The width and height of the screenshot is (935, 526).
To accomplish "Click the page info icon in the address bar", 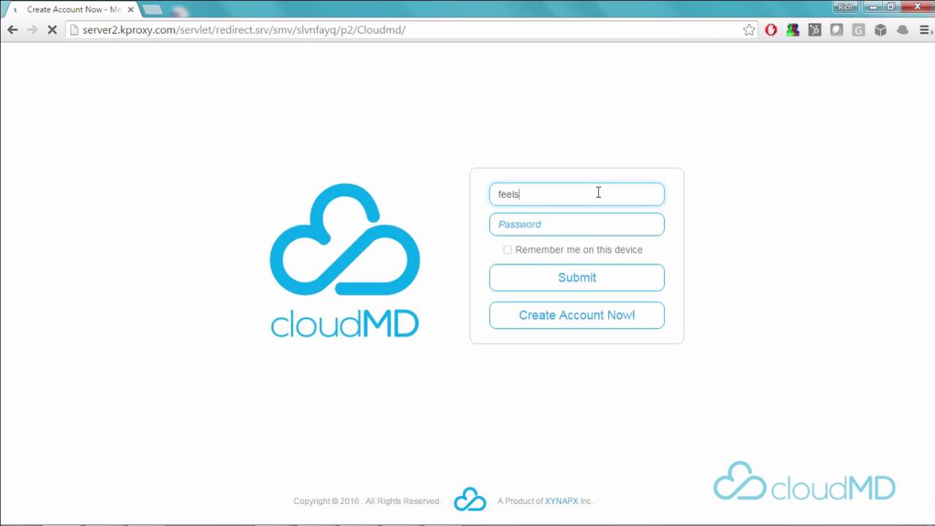I will click(x=74, y=30).
